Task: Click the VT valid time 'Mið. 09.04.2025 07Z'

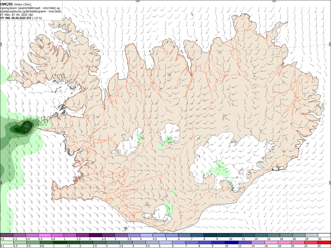Action: pyautogui.click(x=18, y=18)
